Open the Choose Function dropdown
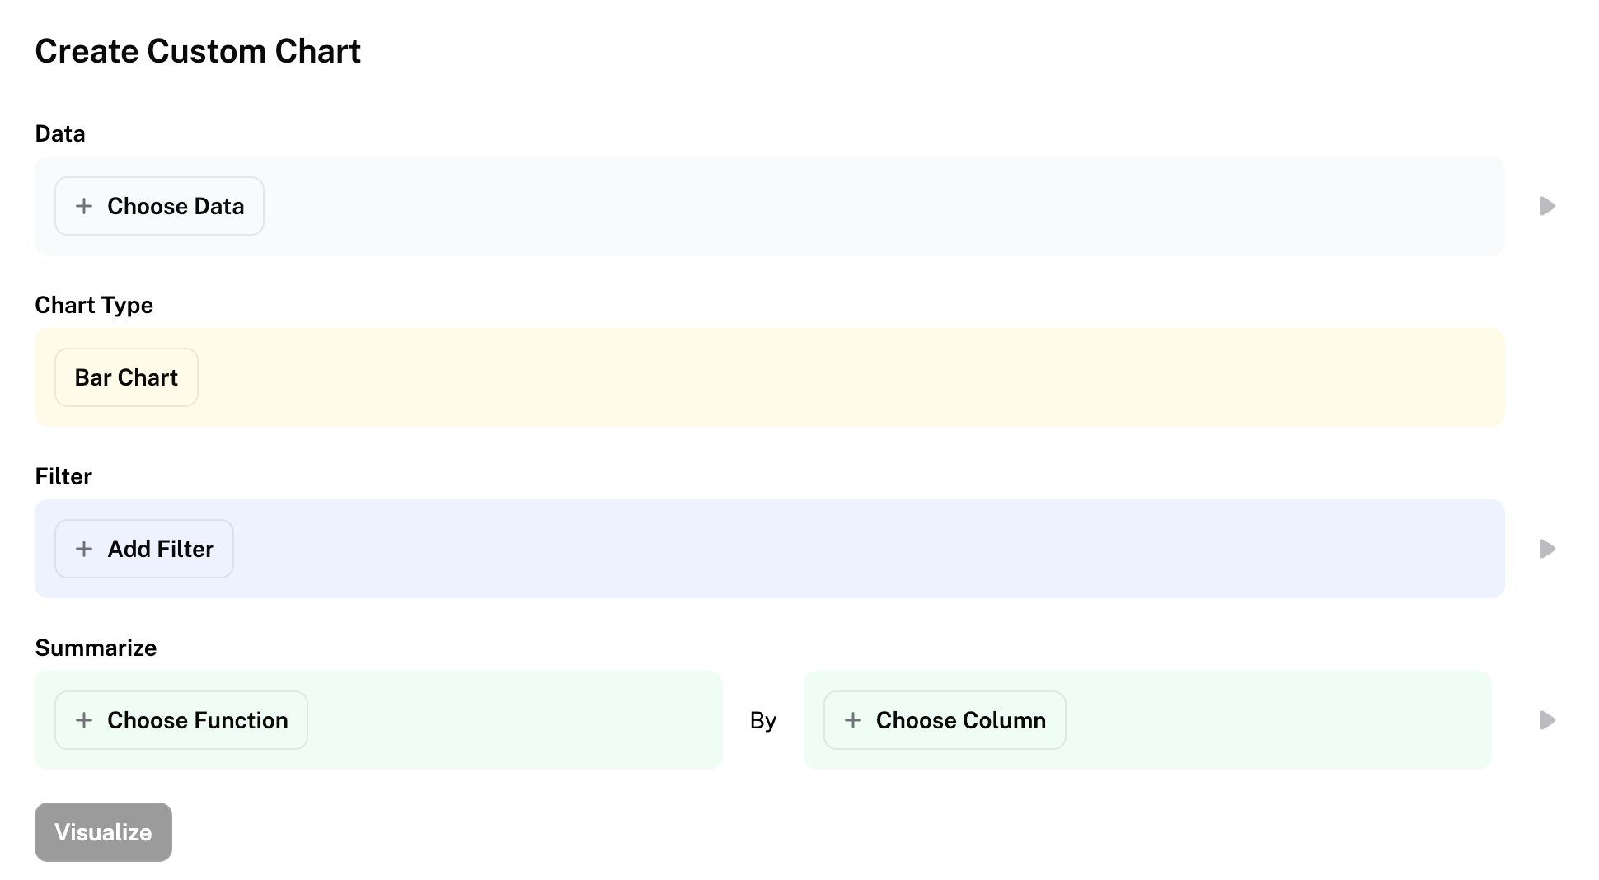1599x880 pixels. click(181, 720)
